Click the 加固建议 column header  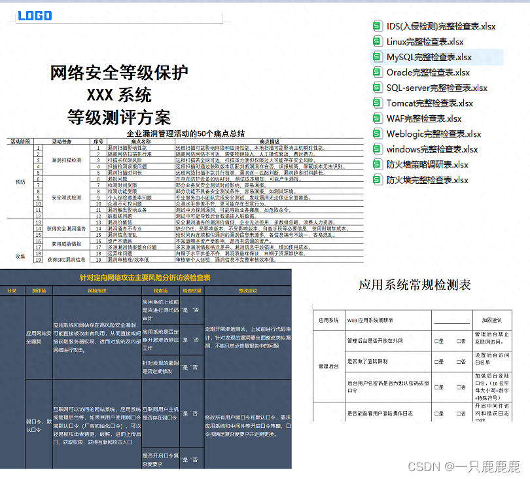tap(492, 320)
